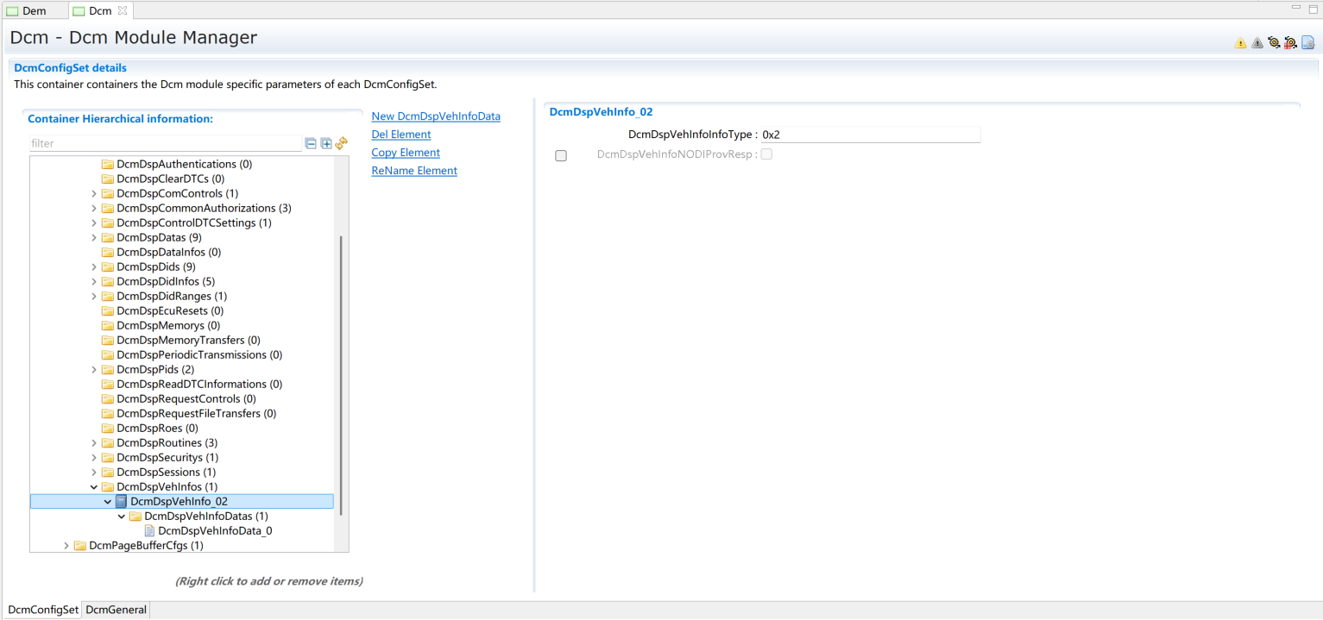Click the Del Element link

point(401,135)
